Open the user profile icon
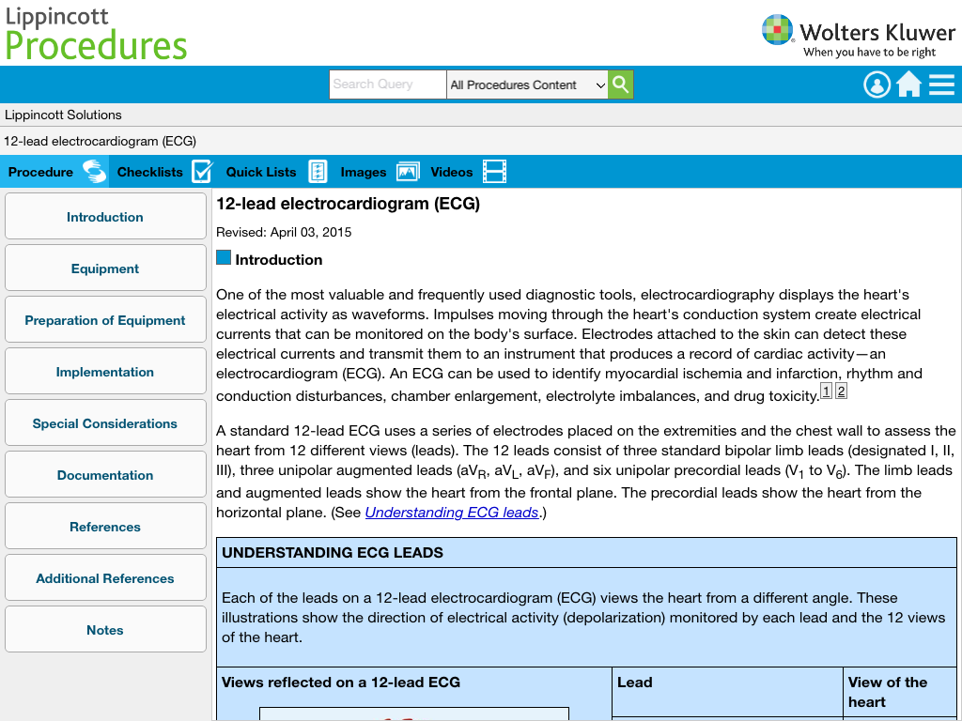 (877, 84)
